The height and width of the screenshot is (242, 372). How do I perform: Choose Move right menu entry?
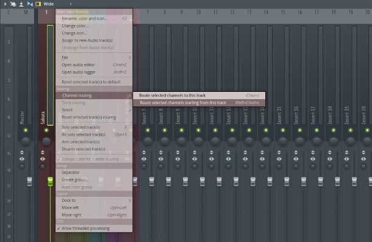94,215
